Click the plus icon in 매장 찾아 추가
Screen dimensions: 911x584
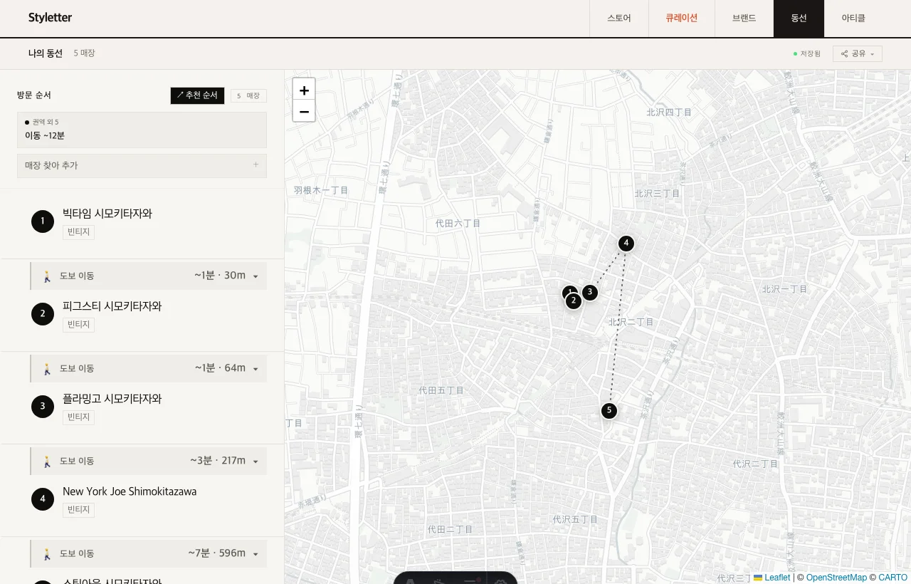pyautogui.click(x=256, y=165)
